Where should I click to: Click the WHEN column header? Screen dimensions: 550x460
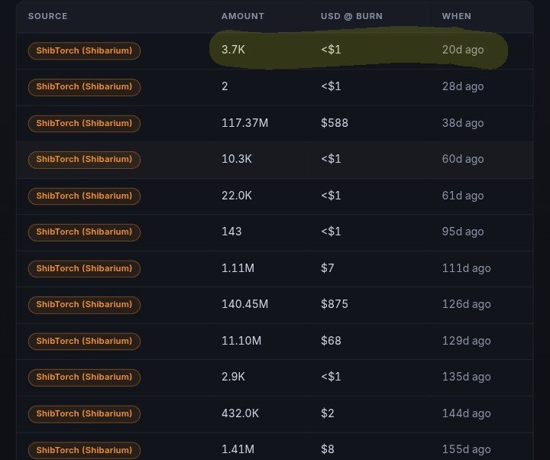coord(456,16)
